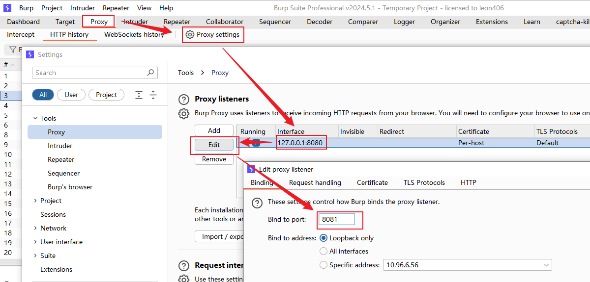Select the Specific address radio button
The height and width of the screenshot is (282, 590).
point(324,265)
